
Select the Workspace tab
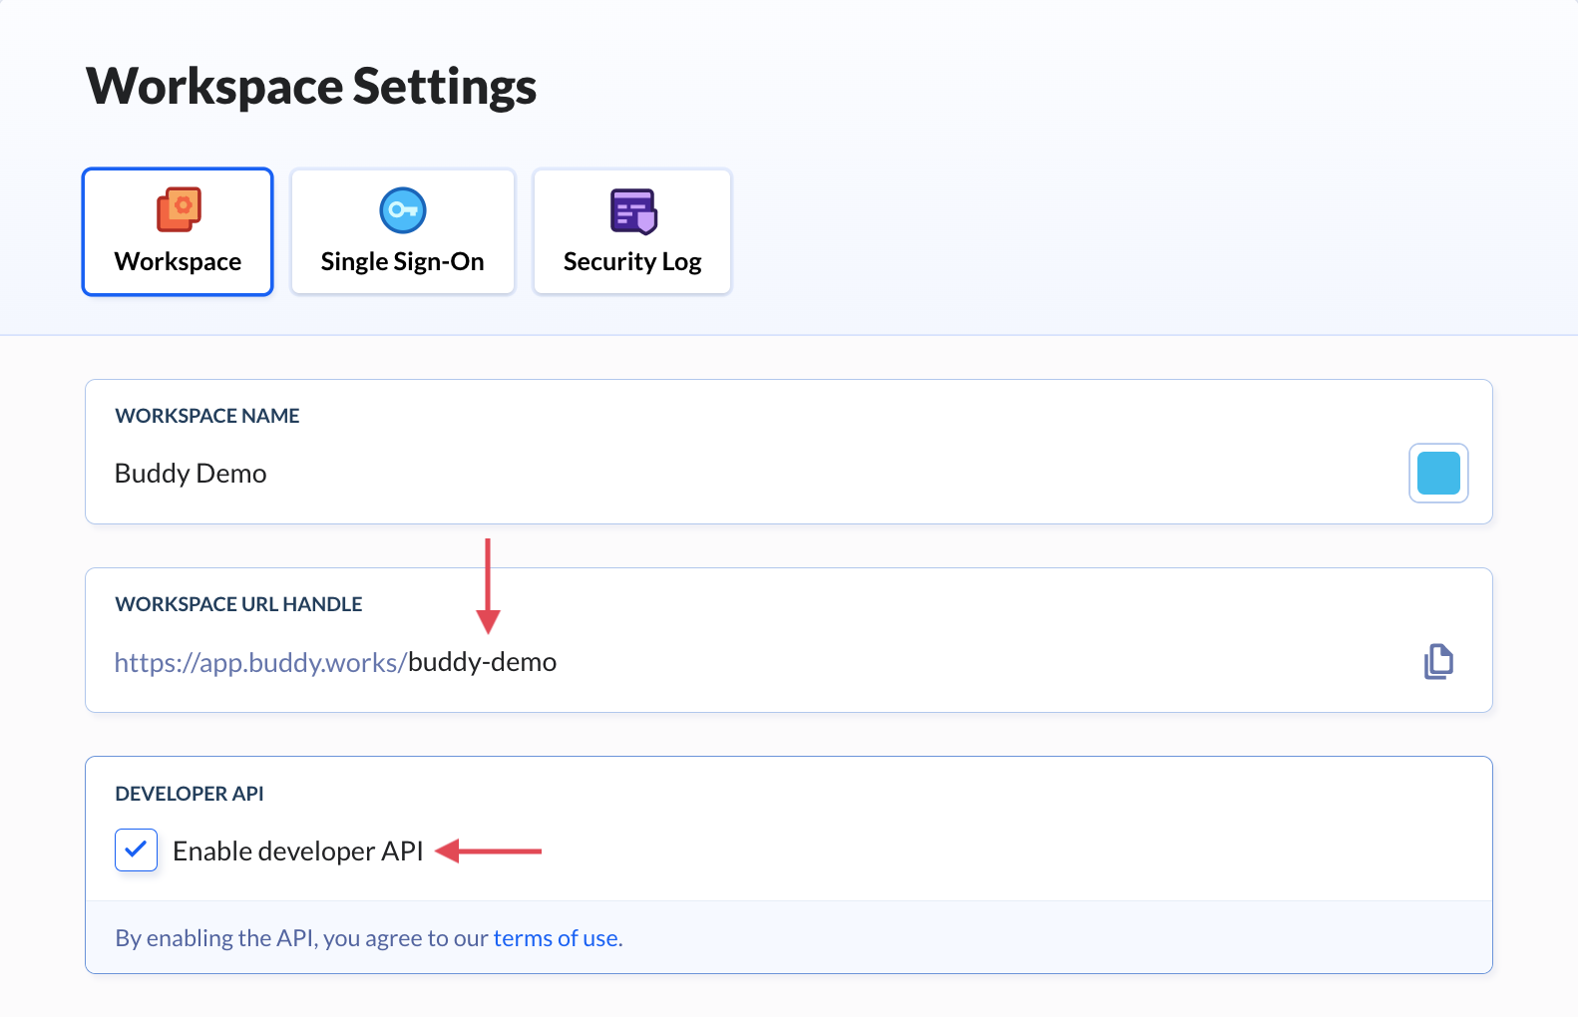178,231
